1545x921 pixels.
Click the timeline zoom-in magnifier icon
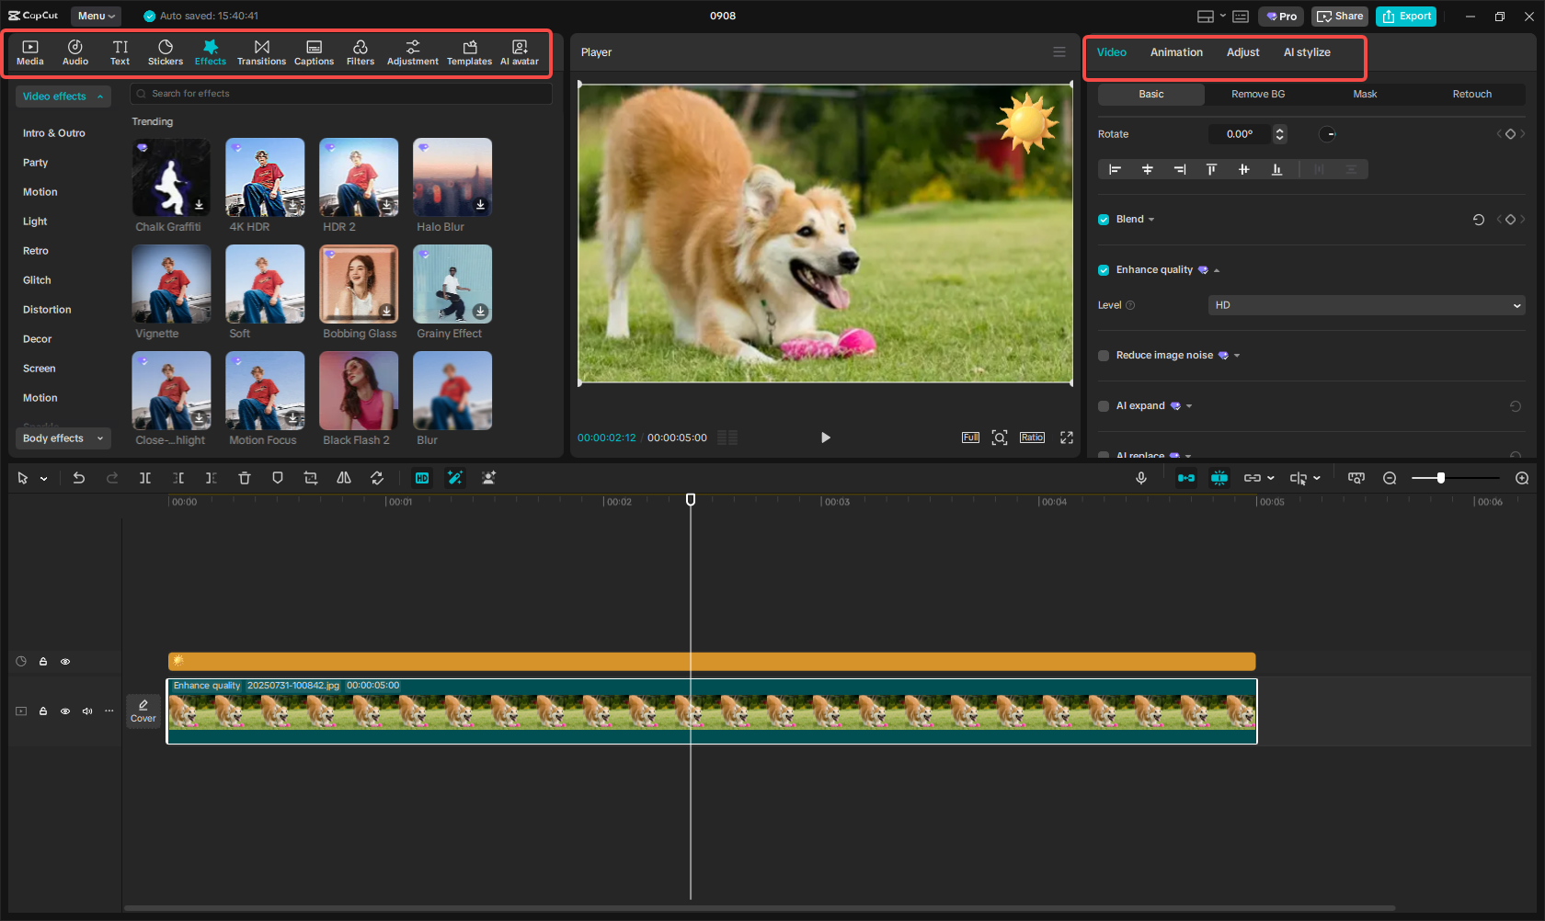tap(1522, 478)
